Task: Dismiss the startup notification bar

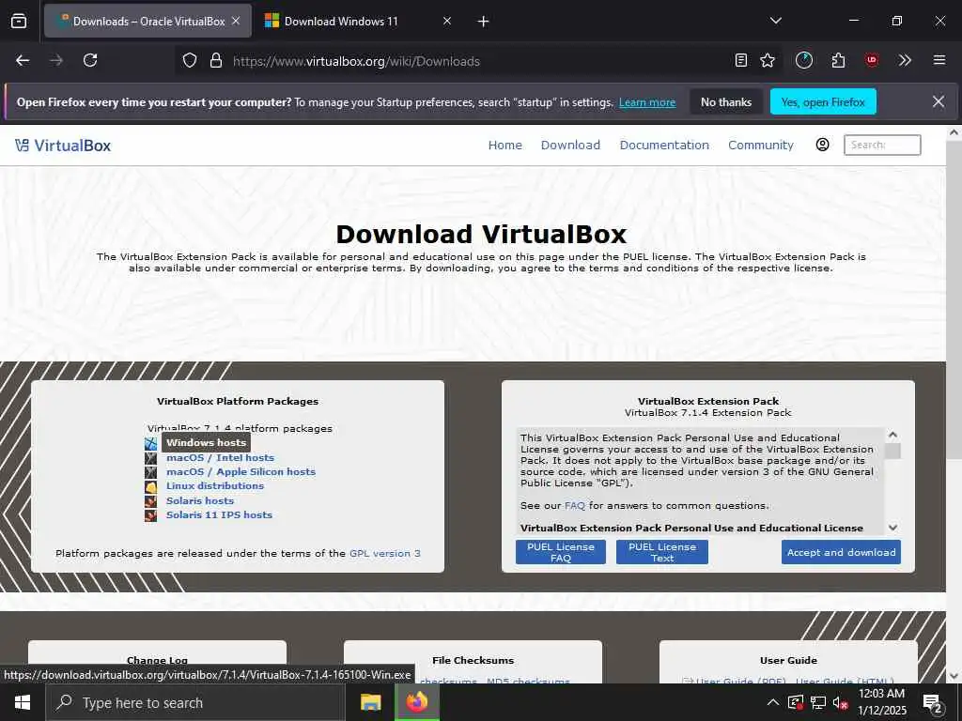Action: (939, 101)
